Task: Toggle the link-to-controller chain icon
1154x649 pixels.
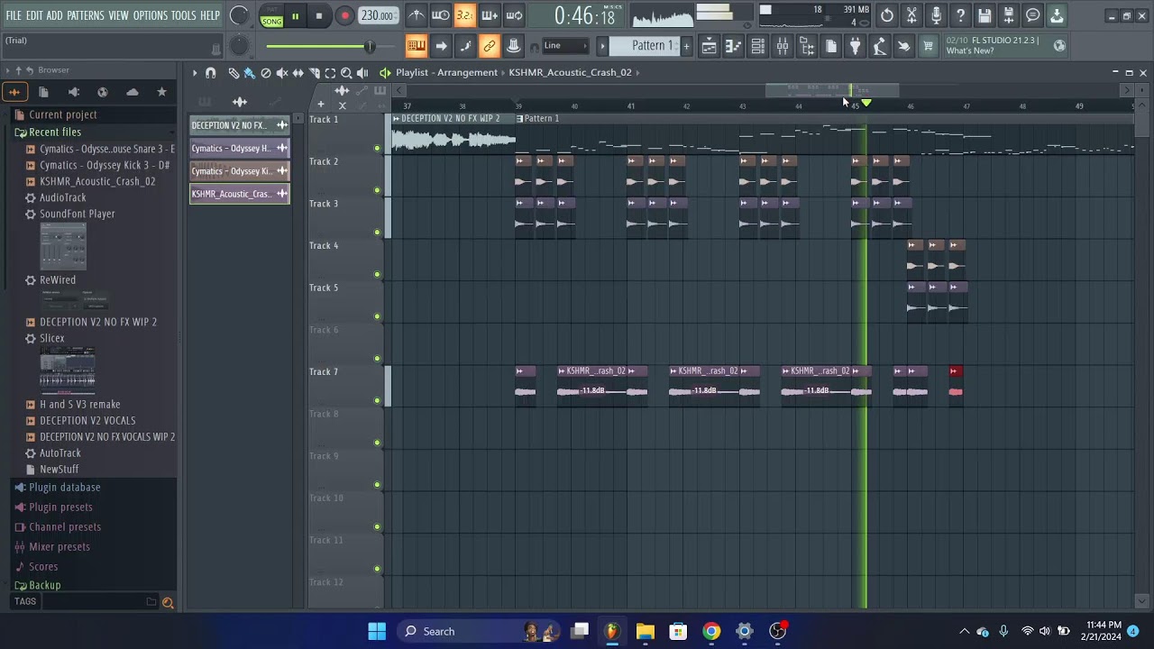Action: [x=489, y=46]
